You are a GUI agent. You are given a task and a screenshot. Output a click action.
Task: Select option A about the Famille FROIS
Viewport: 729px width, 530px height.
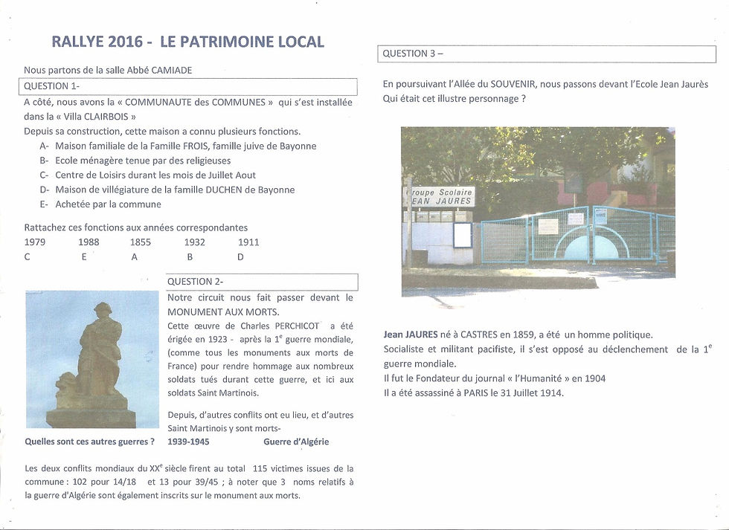coord(178,146)
